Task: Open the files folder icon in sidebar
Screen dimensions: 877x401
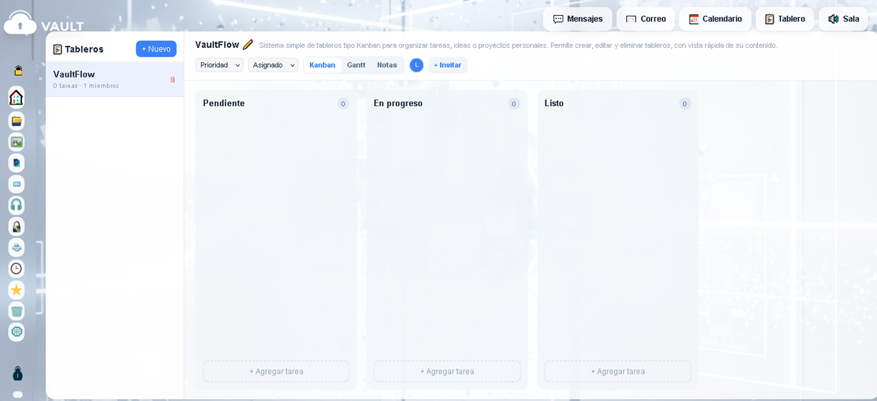Action: 16,121
